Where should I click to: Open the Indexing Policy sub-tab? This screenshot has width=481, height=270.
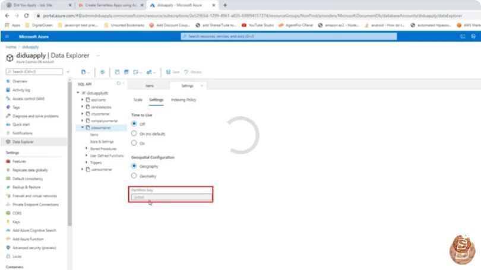[183, 100]
